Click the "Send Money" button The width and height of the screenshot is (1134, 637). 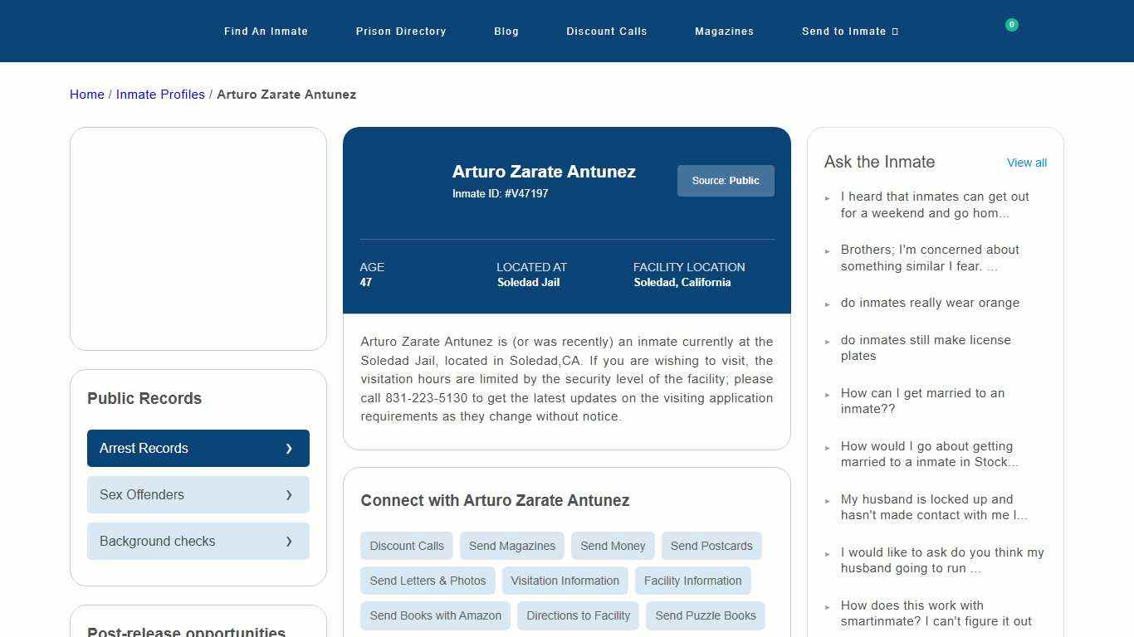point(613,546)
